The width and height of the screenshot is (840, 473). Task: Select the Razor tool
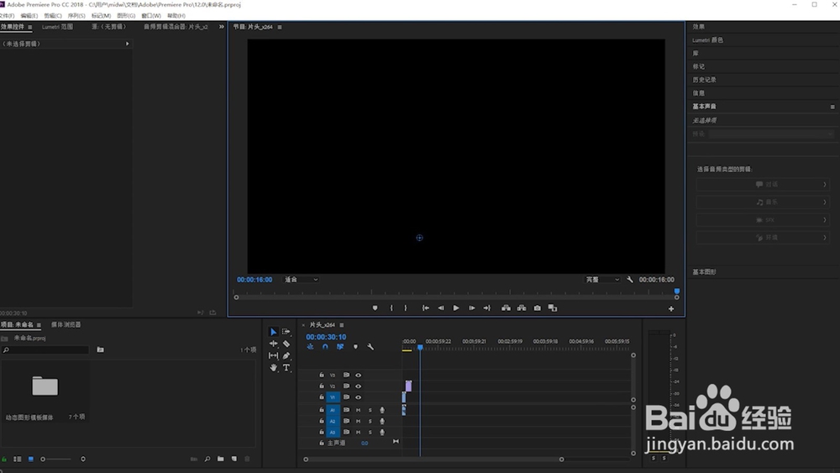286,344
